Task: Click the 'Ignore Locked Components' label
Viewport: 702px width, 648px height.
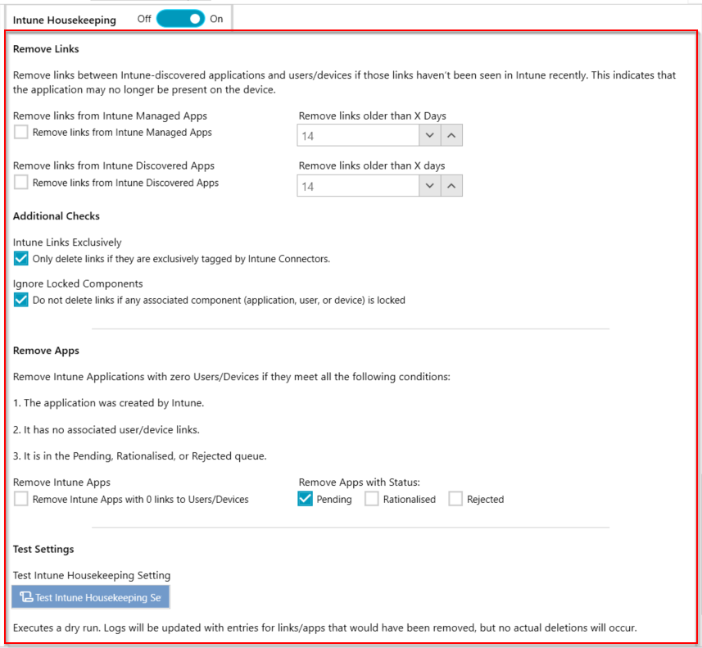Action: pyautogui.click(x=78, y=284)
